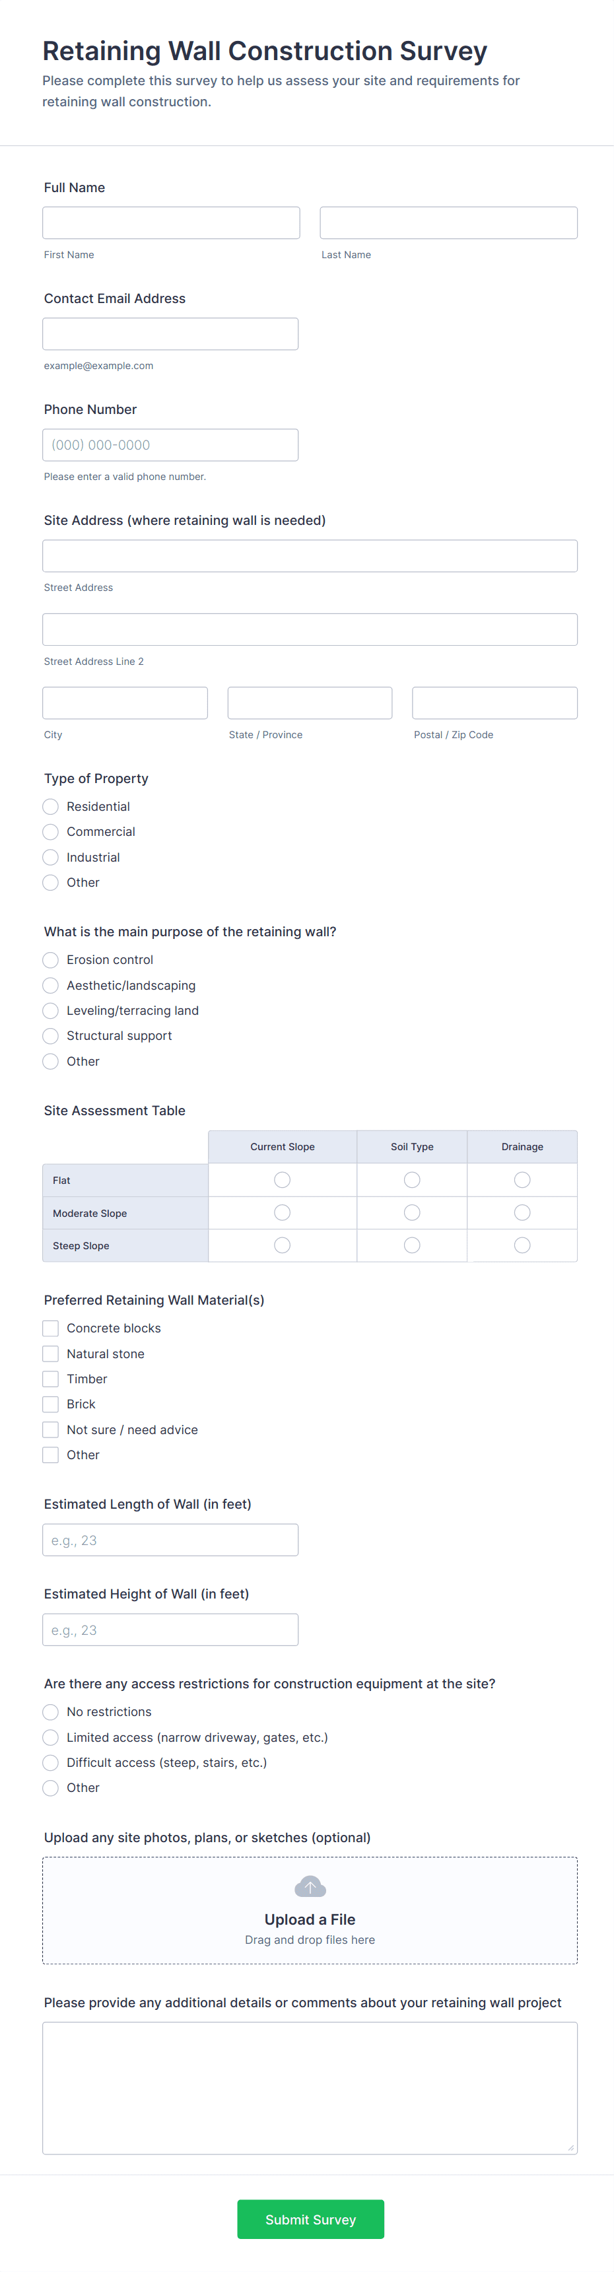Click the additional details comments textarea

(x=310, y=2088)
